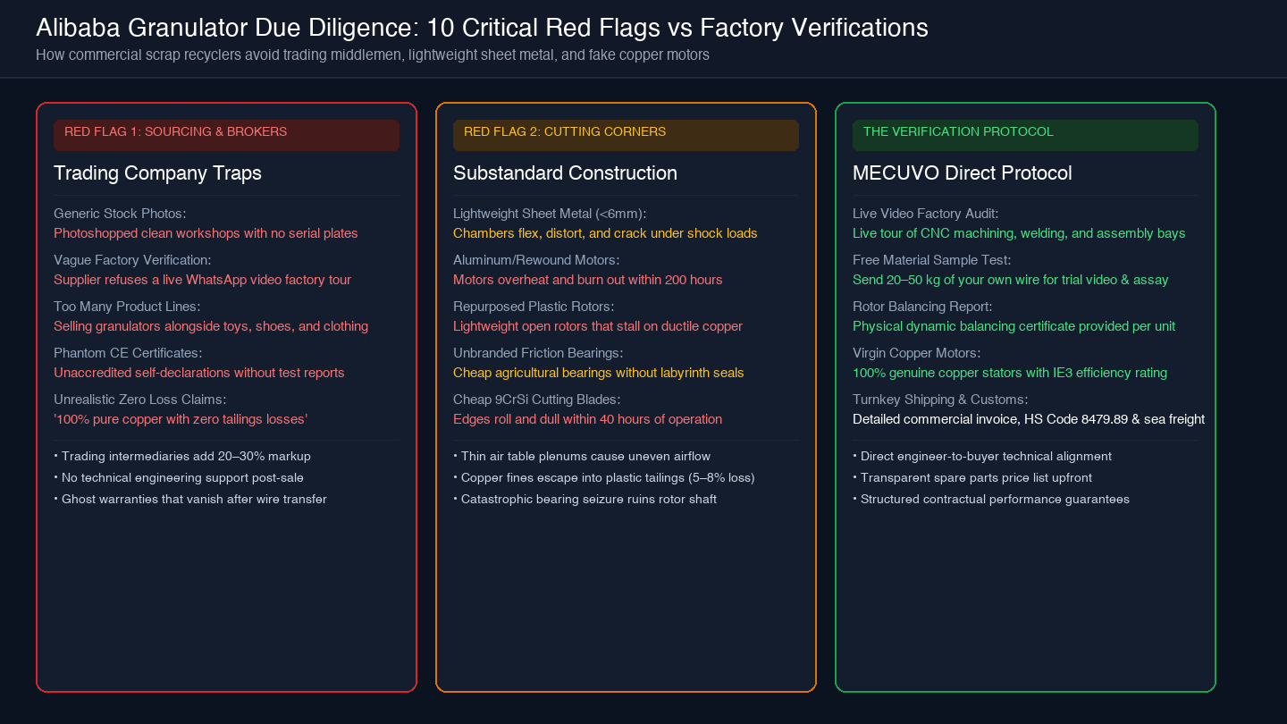The image size is (1287, 724).
Task: Click 'Detailed commercial invoice, HS Code 8479.89' text
Action: tap(1029, 419)
